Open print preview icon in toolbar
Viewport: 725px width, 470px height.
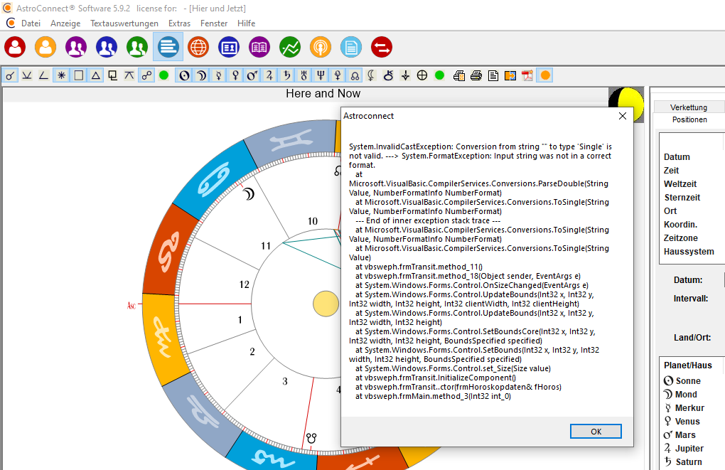coord(459,75)
